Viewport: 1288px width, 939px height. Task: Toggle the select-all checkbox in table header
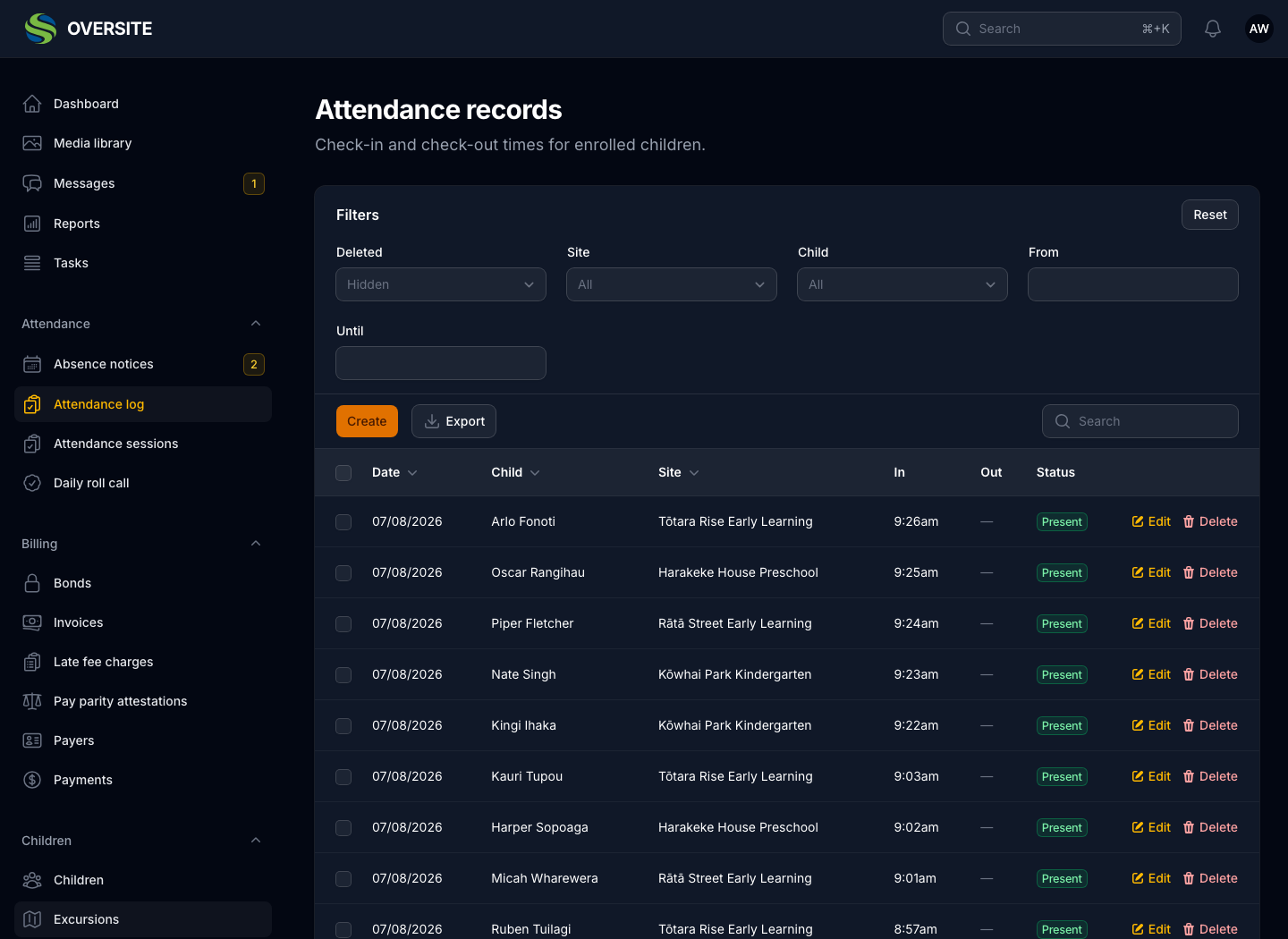click(x=343, y=472)
